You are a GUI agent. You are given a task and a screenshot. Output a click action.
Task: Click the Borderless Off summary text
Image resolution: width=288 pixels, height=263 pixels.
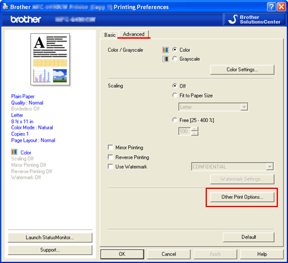(25, 109)
